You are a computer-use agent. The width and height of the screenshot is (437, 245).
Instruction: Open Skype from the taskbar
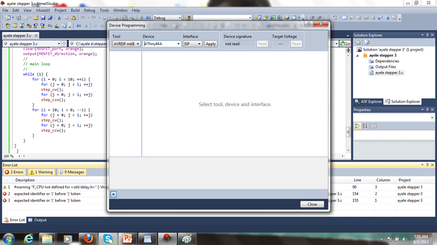108,238
